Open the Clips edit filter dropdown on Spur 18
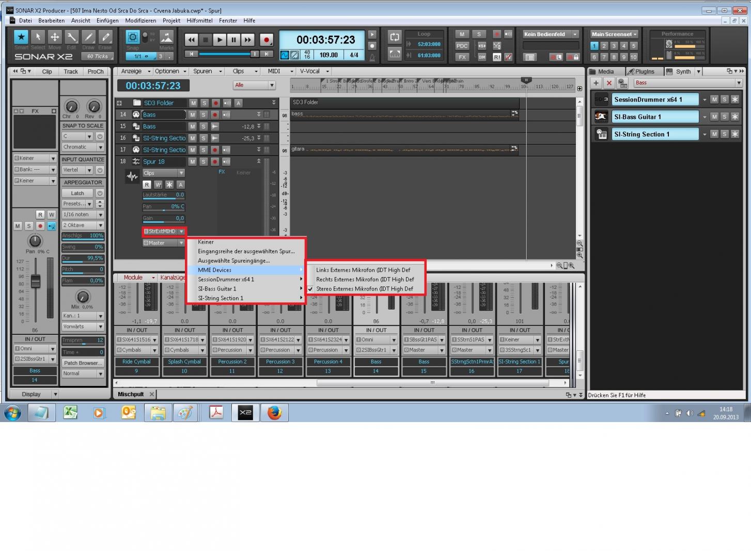 pyautogui.click(x=163, y=173)
